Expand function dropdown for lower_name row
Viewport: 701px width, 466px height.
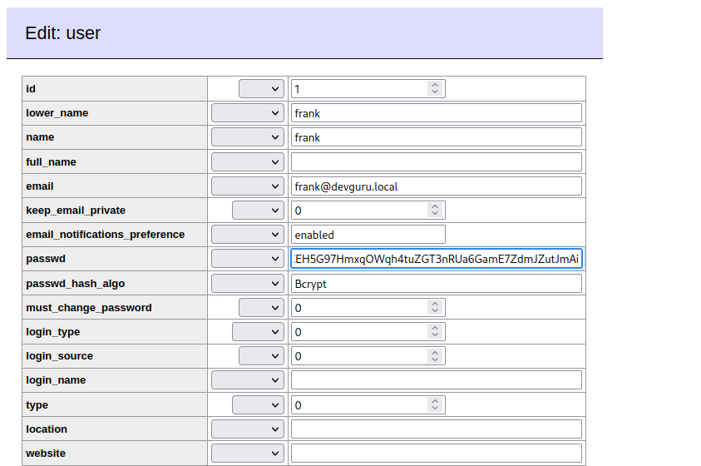[x=248, y=113]
